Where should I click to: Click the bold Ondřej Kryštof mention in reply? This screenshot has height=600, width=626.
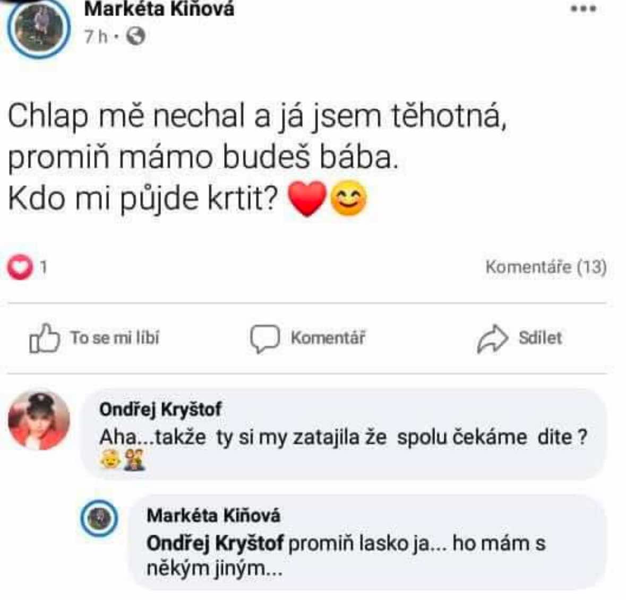[215, 543]
